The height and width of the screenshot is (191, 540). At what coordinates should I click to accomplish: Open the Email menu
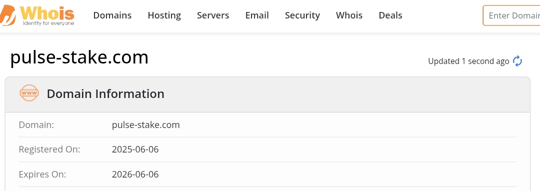(x=257, y=15)
